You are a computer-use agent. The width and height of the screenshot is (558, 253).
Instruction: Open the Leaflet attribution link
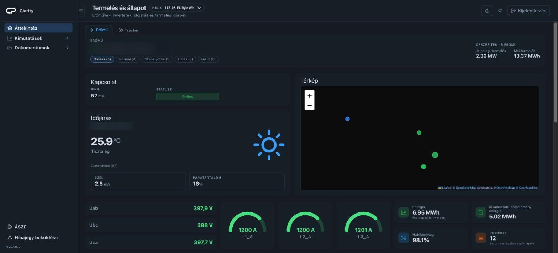pos(444,188)
